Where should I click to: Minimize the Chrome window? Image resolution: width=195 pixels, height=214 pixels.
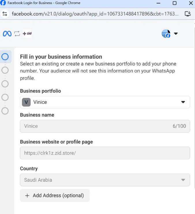point(158,3)
